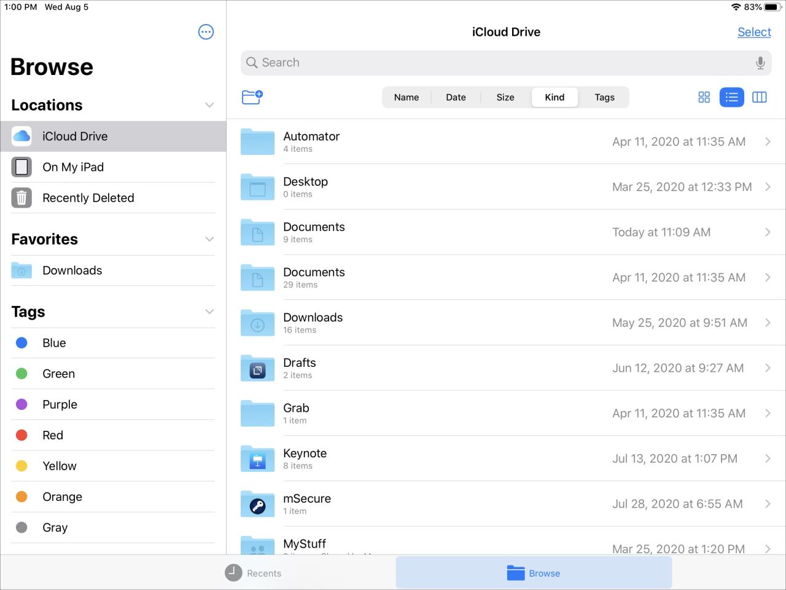Viewport: 786px width, 590px height.
Task: Select On My iPad location icon
Action: coord(21,167)
